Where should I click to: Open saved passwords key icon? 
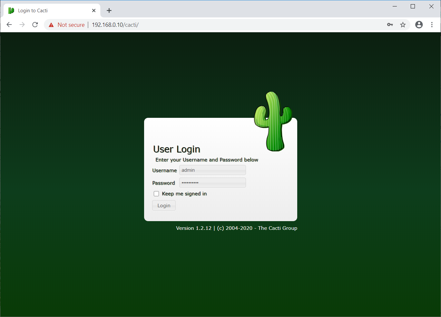tap(390, 25)
